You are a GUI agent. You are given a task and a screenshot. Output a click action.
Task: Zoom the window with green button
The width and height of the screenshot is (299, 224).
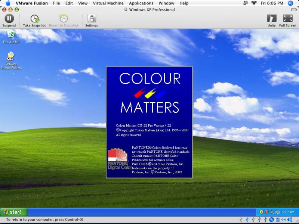(16, 10)
